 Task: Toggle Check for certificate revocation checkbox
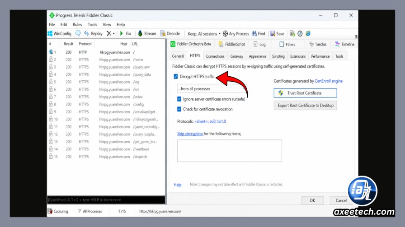(x=179, y=109)
